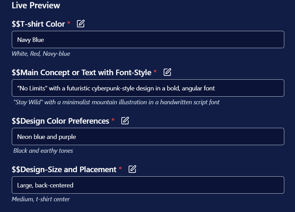
Task: Click the Live Preview heading
Action: coord(36,5)
